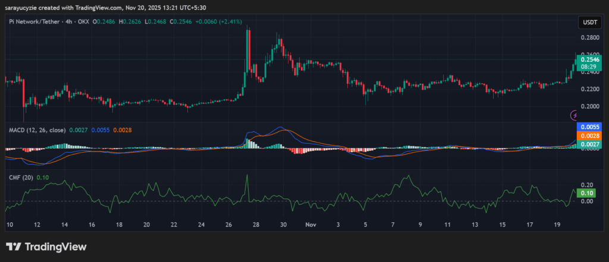This screenshot has width=609, height=262.
Task: Click the change text +0.0060 (+2.41%)
Action: tap(218, 22)
